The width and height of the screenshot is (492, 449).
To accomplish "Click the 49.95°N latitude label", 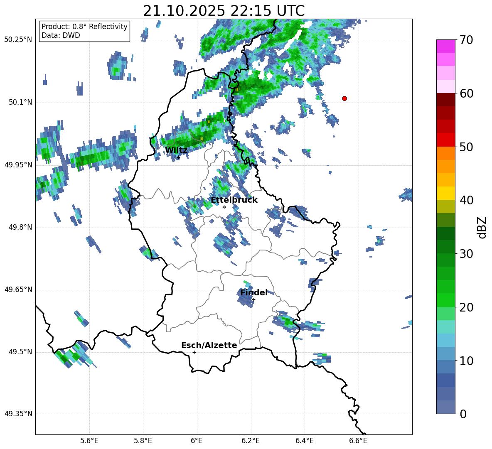I will (x=18, y=164).
